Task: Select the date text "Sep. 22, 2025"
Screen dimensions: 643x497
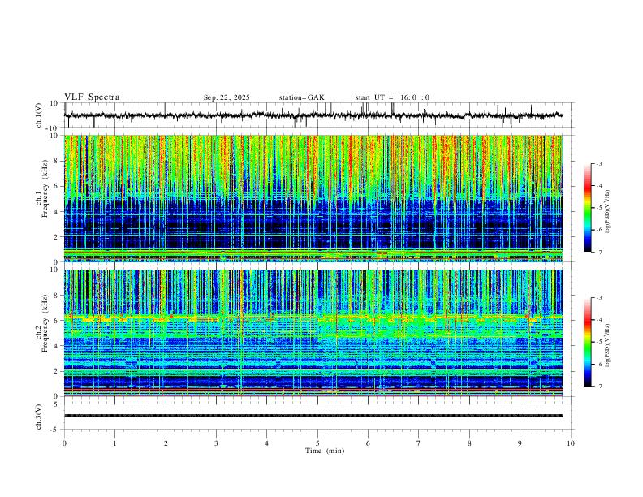Action: point(227,97)
